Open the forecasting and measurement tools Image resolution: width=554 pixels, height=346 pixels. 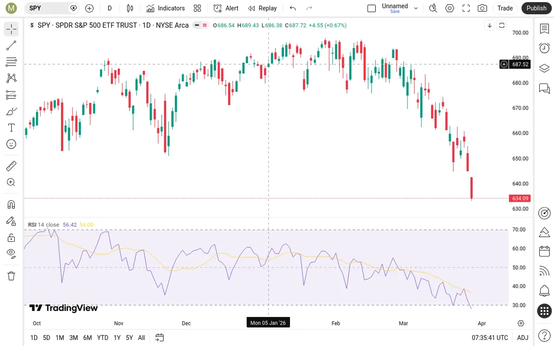pyautogui.click(x=12, y=95)
